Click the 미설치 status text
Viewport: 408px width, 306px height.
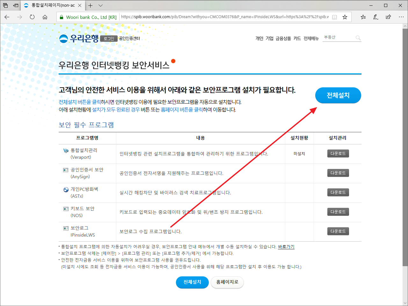click(x=299, y=154)
